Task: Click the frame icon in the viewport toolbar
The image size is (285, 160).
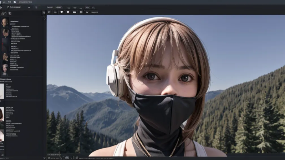Action: [x=81, y=12]
